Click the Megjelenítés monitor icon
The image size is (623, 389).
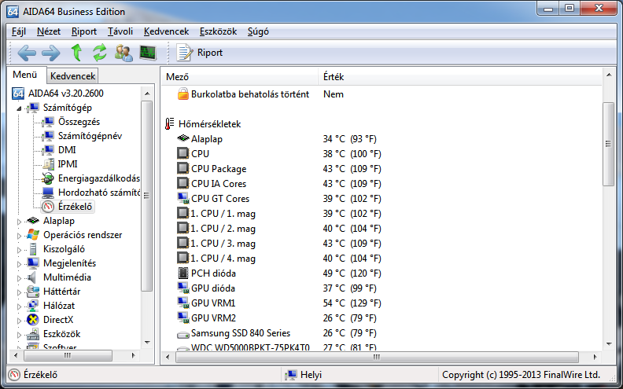click(32, 262)
